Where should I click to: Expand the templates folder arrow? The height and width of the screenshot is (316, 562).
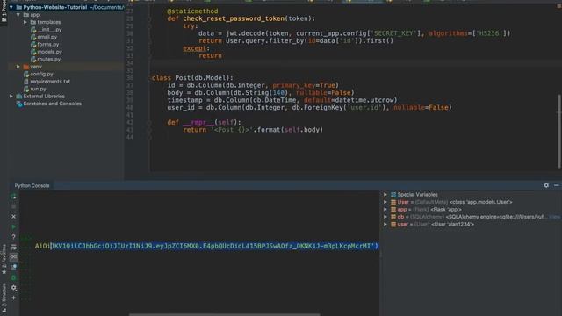25,22
